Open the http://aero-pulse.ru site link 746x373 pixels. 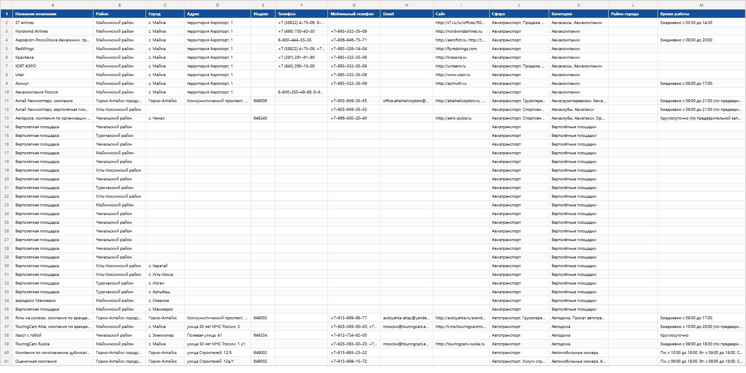tap(453, 118)
